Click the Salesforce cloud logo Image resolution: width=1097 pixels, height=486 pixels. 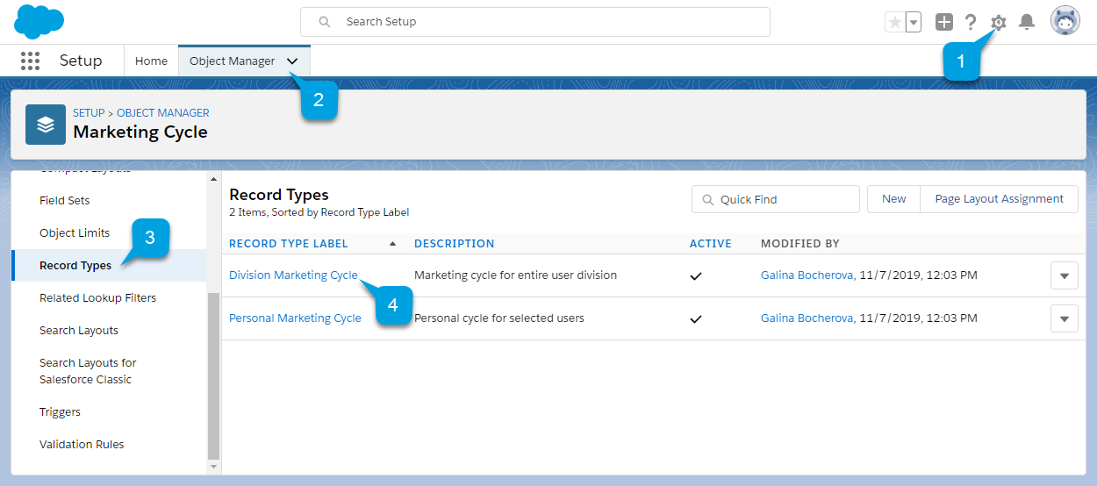tap(39, 21)
